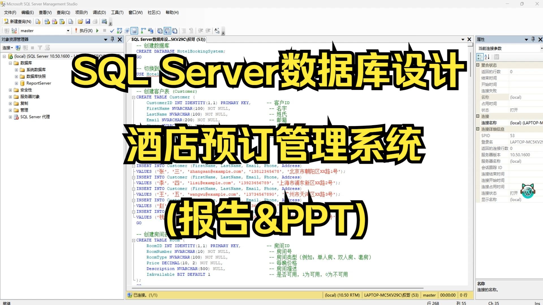Collapse the 聚合状态 property group
Image resolution: width=543 pixels, height=305 pixels.
(478, 65)
